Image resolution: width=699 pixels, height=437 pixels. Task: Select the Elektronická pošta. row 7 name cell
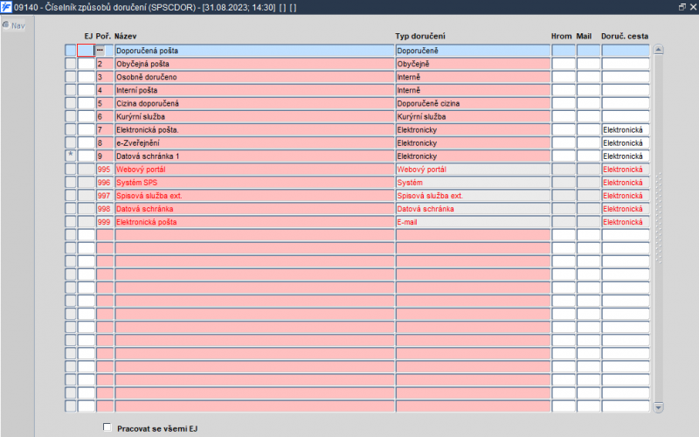(x=254, y=129)
